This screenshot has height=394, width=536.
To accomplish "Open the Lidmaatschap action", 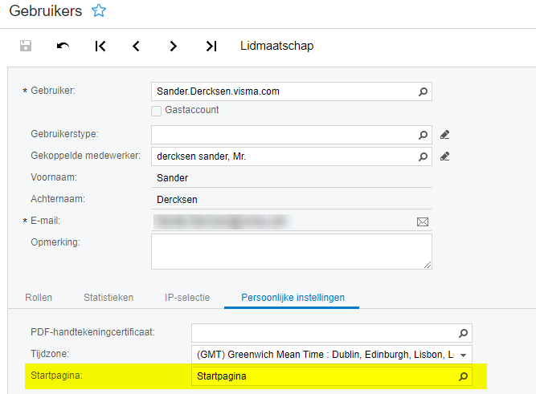I will [x=277, y=46].
